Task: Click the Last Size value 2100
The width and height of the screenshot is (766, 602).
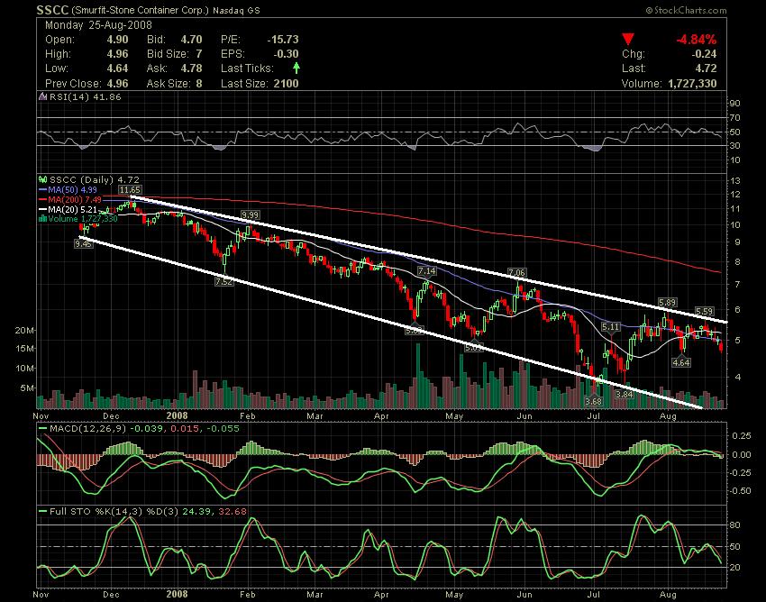Action: point(286,83)
